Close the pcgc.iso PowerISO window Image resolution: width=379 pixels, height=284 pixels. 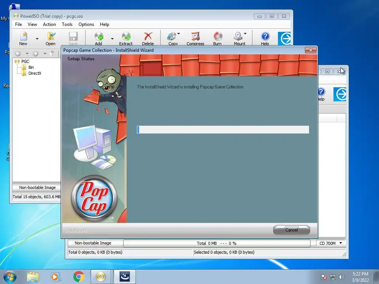[x=284, y=16]
